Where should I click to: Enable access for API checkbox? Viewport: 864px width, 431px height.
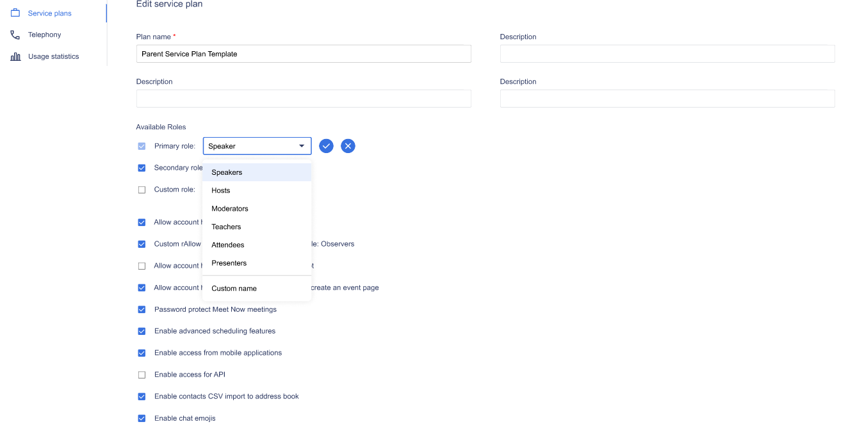pyautogui.click(x=142, y=375)
